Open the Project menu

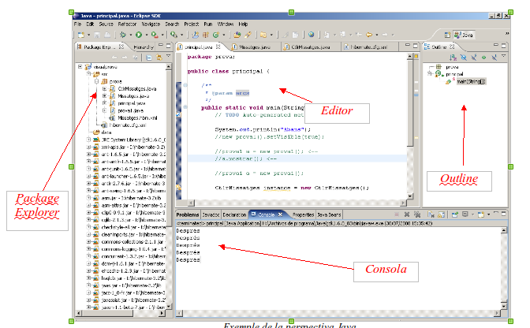pyautogui.click(x=192, y=24)
